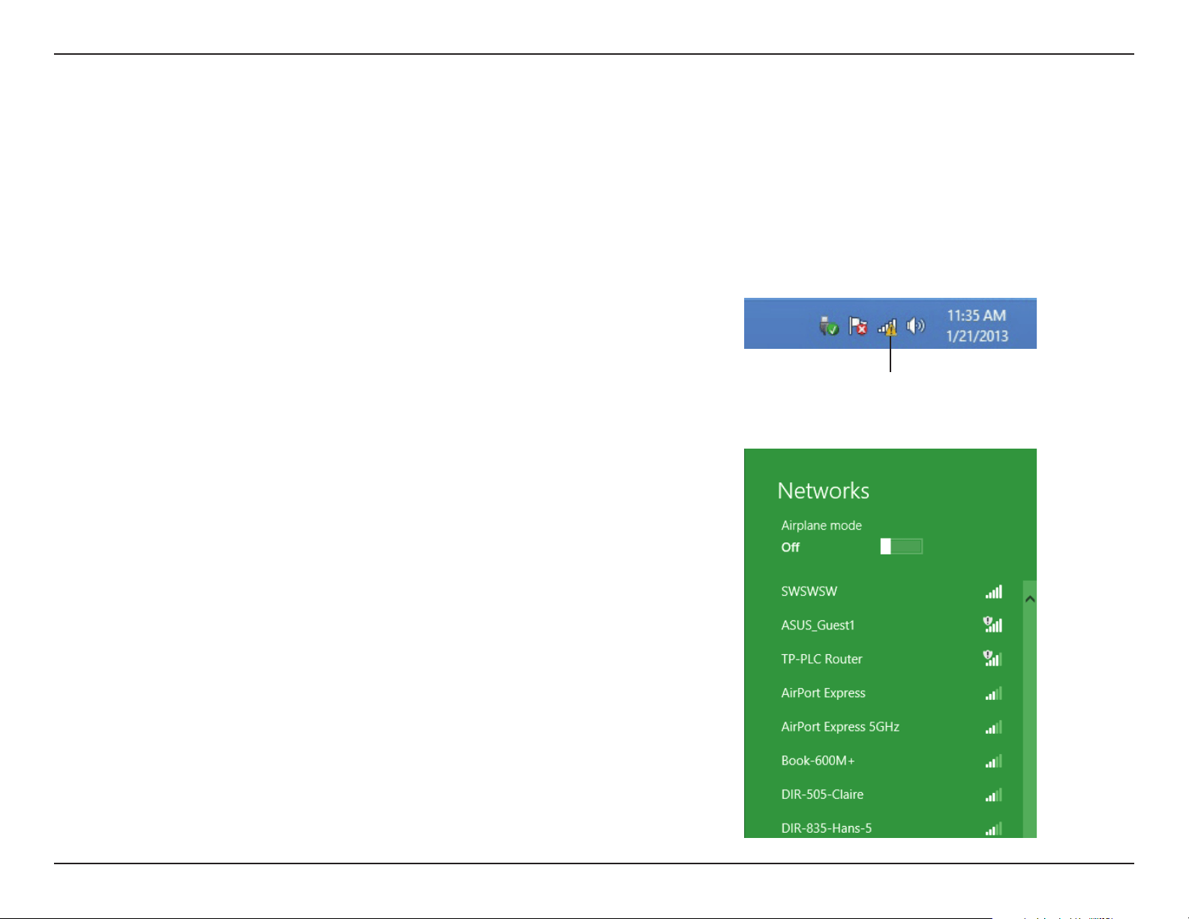The image size is (1189, 919).
Task: Click the unsecured signal icon for TP-PLC Router
Action: pos(992,658)
